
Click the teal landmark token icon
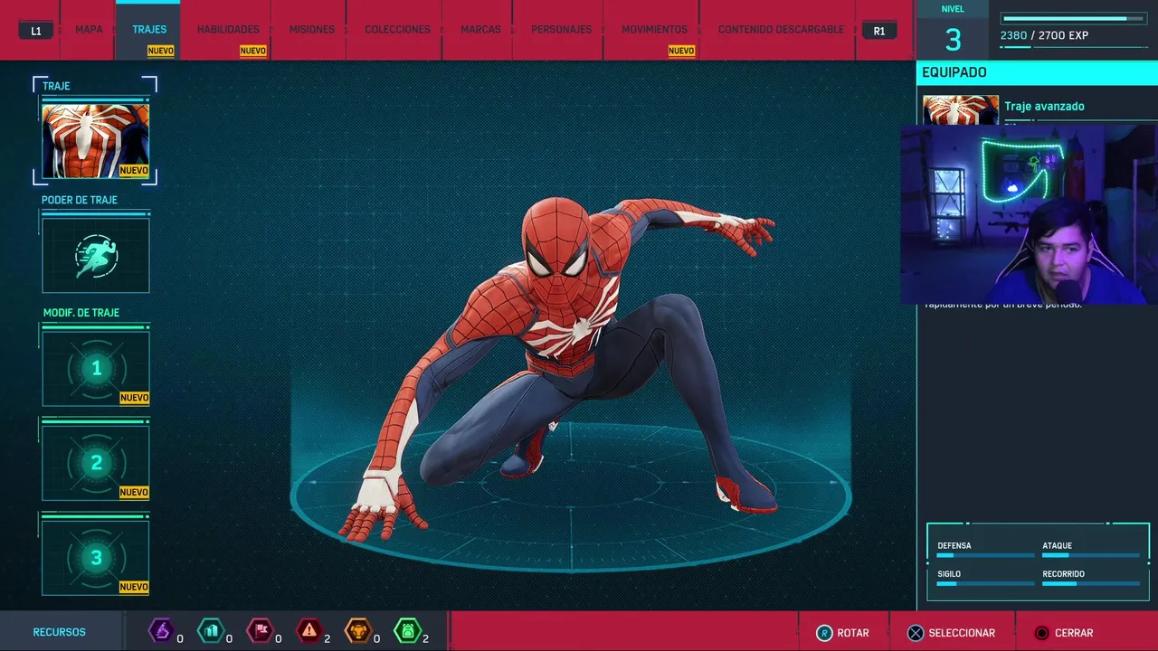(x=211, y=630)
